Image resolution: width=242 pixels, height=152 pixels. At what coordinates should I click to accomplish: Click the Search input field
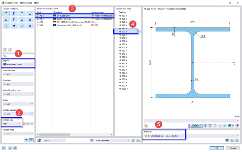point(54,141)
